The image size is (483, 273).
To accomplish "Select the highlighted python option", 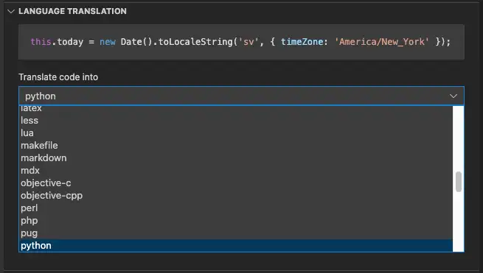I will point(236,246).
